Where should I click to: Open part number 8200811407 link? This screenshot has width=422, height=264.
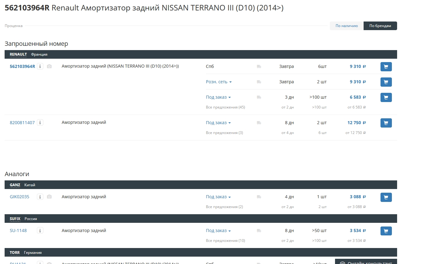click(x=22, y=123)
